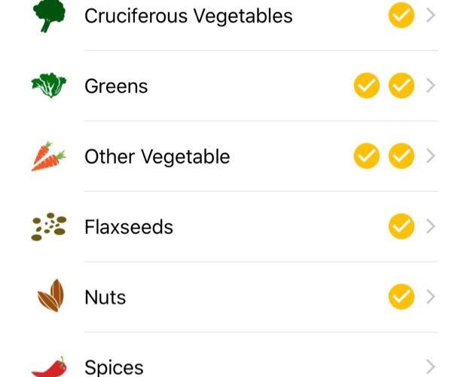Select the Other Vegetable list item label
The height and width of the screenshot is (377, 452).
click(157, 157)
